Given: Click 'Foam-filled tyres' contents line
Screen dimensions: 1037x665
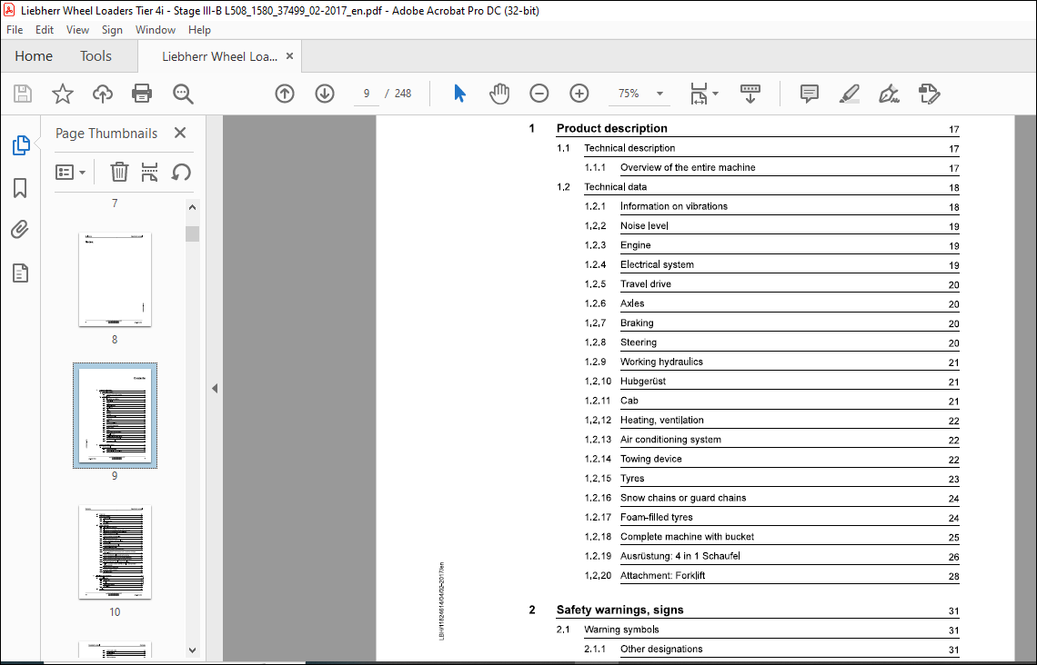Looking at the screenshot, I should tap(657, 517).
